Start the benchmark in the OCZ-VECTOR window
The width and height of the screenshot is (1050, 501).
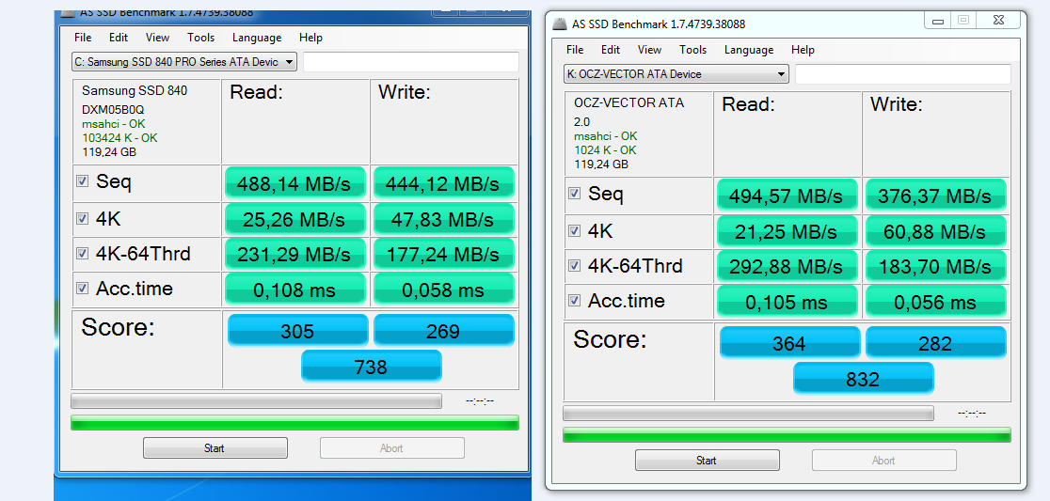coord(708,461)
